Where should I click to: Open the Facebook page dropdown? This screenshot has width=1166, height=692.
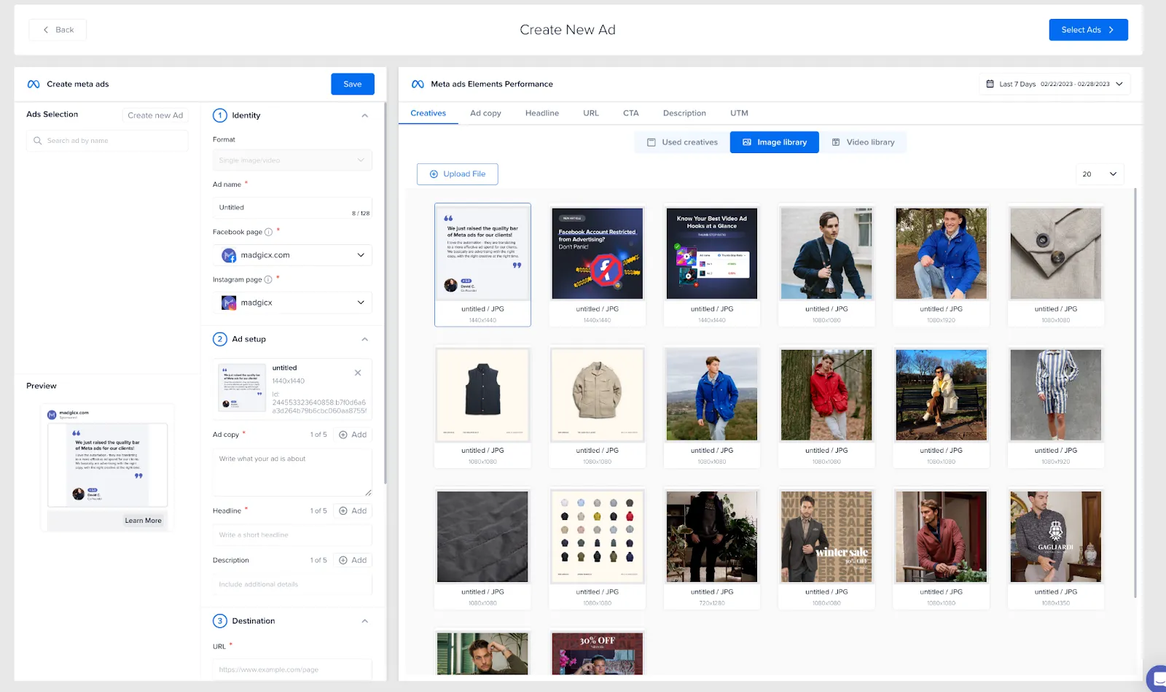tap(292, 255)
